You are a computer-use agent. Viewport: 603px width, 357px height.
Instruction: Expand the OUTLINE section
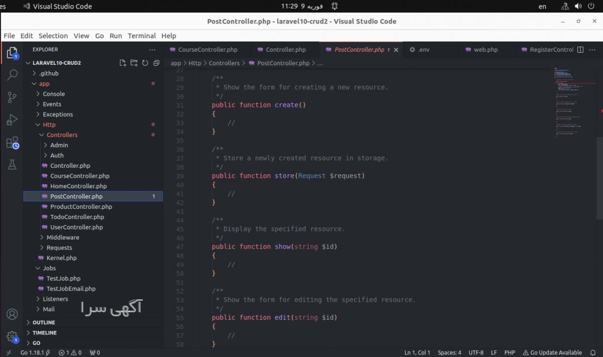click(44, 322)
